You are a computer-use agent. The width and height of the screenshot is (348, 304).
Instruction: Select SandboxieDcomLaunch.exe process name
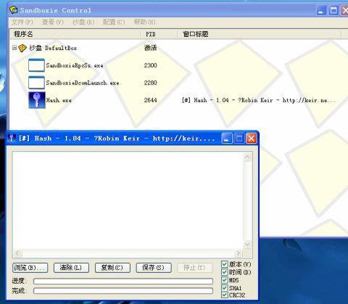tap(83, 83)
